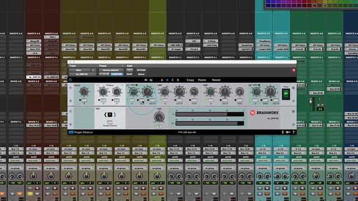The width and height of the screenshot is (358, 201).
Task: Open the Track selector showing Bass
Action: [80, 70]
